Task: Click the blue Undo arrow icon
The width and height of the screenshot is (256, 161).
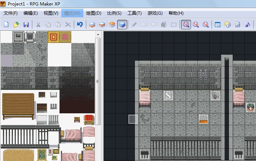Action: [x=80, y=25]
